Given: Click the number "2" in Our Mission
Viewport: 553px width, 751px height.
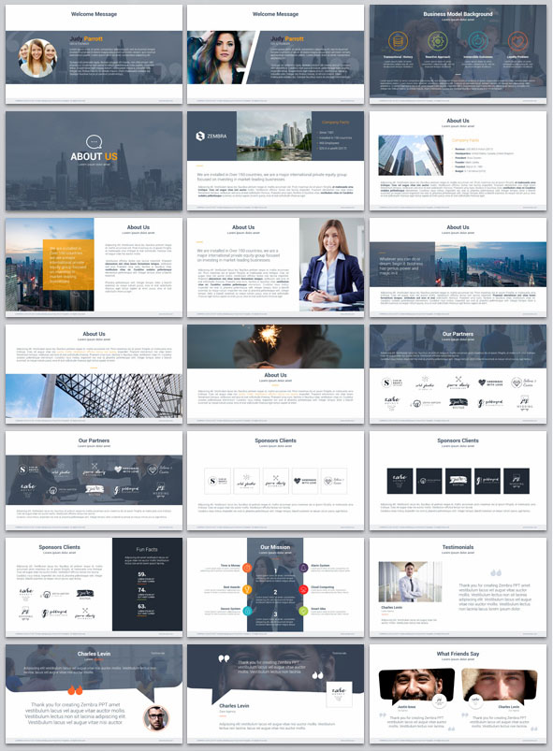Looking at the screenshot, I should click(275, 592).
